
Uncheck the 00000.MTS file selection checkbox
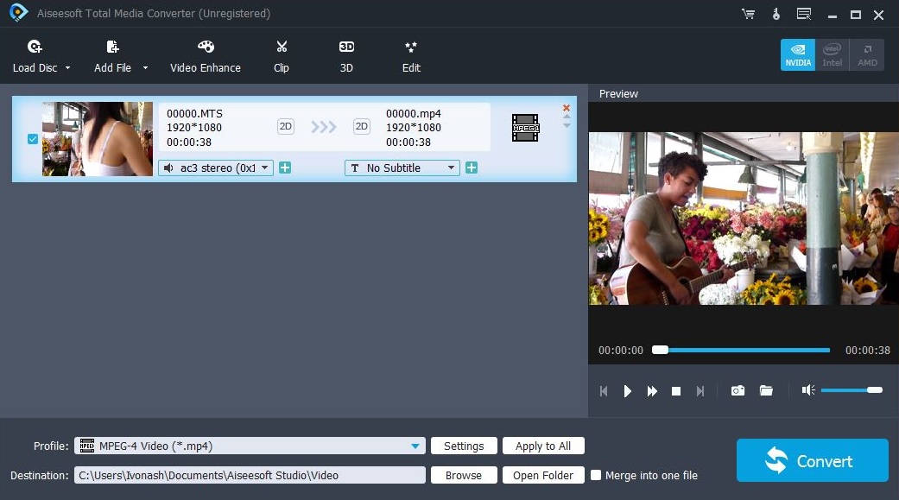coord(32,138)
